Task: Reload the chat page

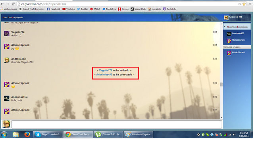Action: pyautogui.click(x=13, y=4)
